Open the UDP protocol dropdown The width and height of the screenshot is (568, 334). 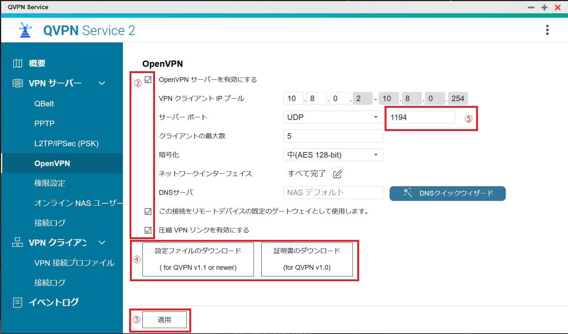(x=333, y=117)
